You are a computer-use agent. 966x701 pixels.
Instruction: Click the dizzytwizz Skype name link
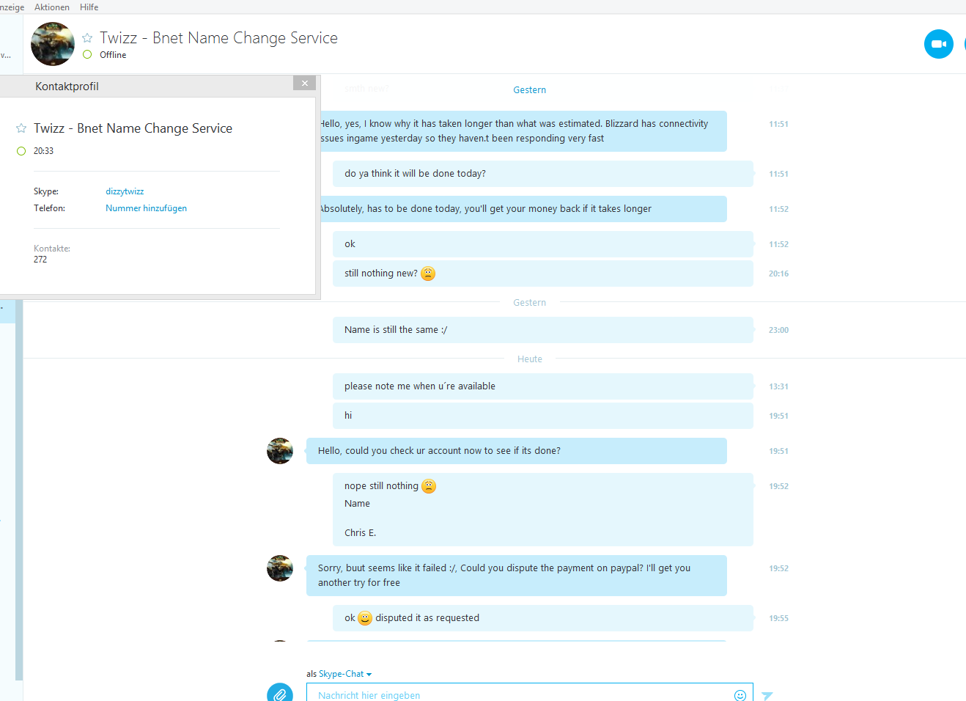pos(125,191)
